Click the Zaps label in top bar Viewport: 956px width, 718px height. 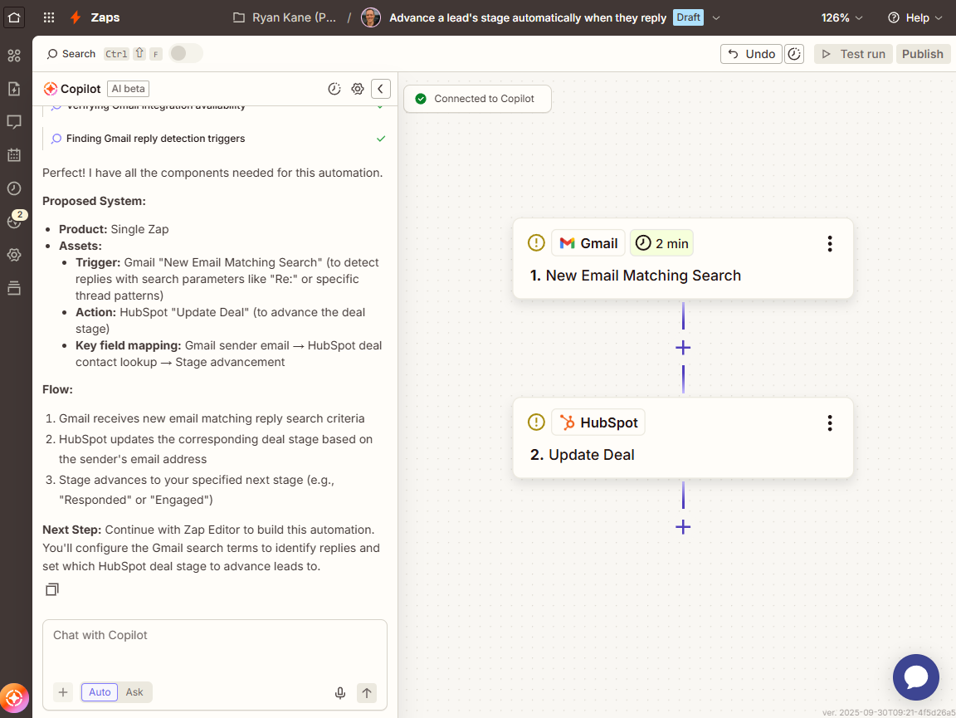click(x=105, y=17)
